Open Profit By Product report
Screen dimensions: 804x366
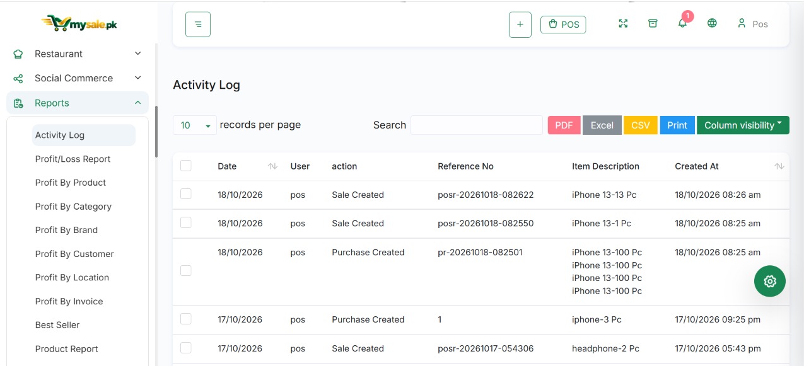[71, 183]
